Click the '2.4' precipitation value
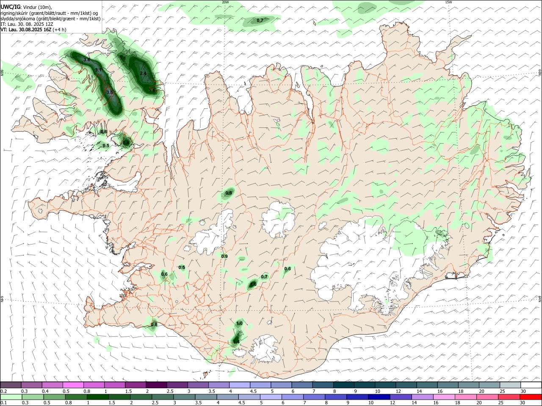Screen dimensions: 542x406 (143, 74)
